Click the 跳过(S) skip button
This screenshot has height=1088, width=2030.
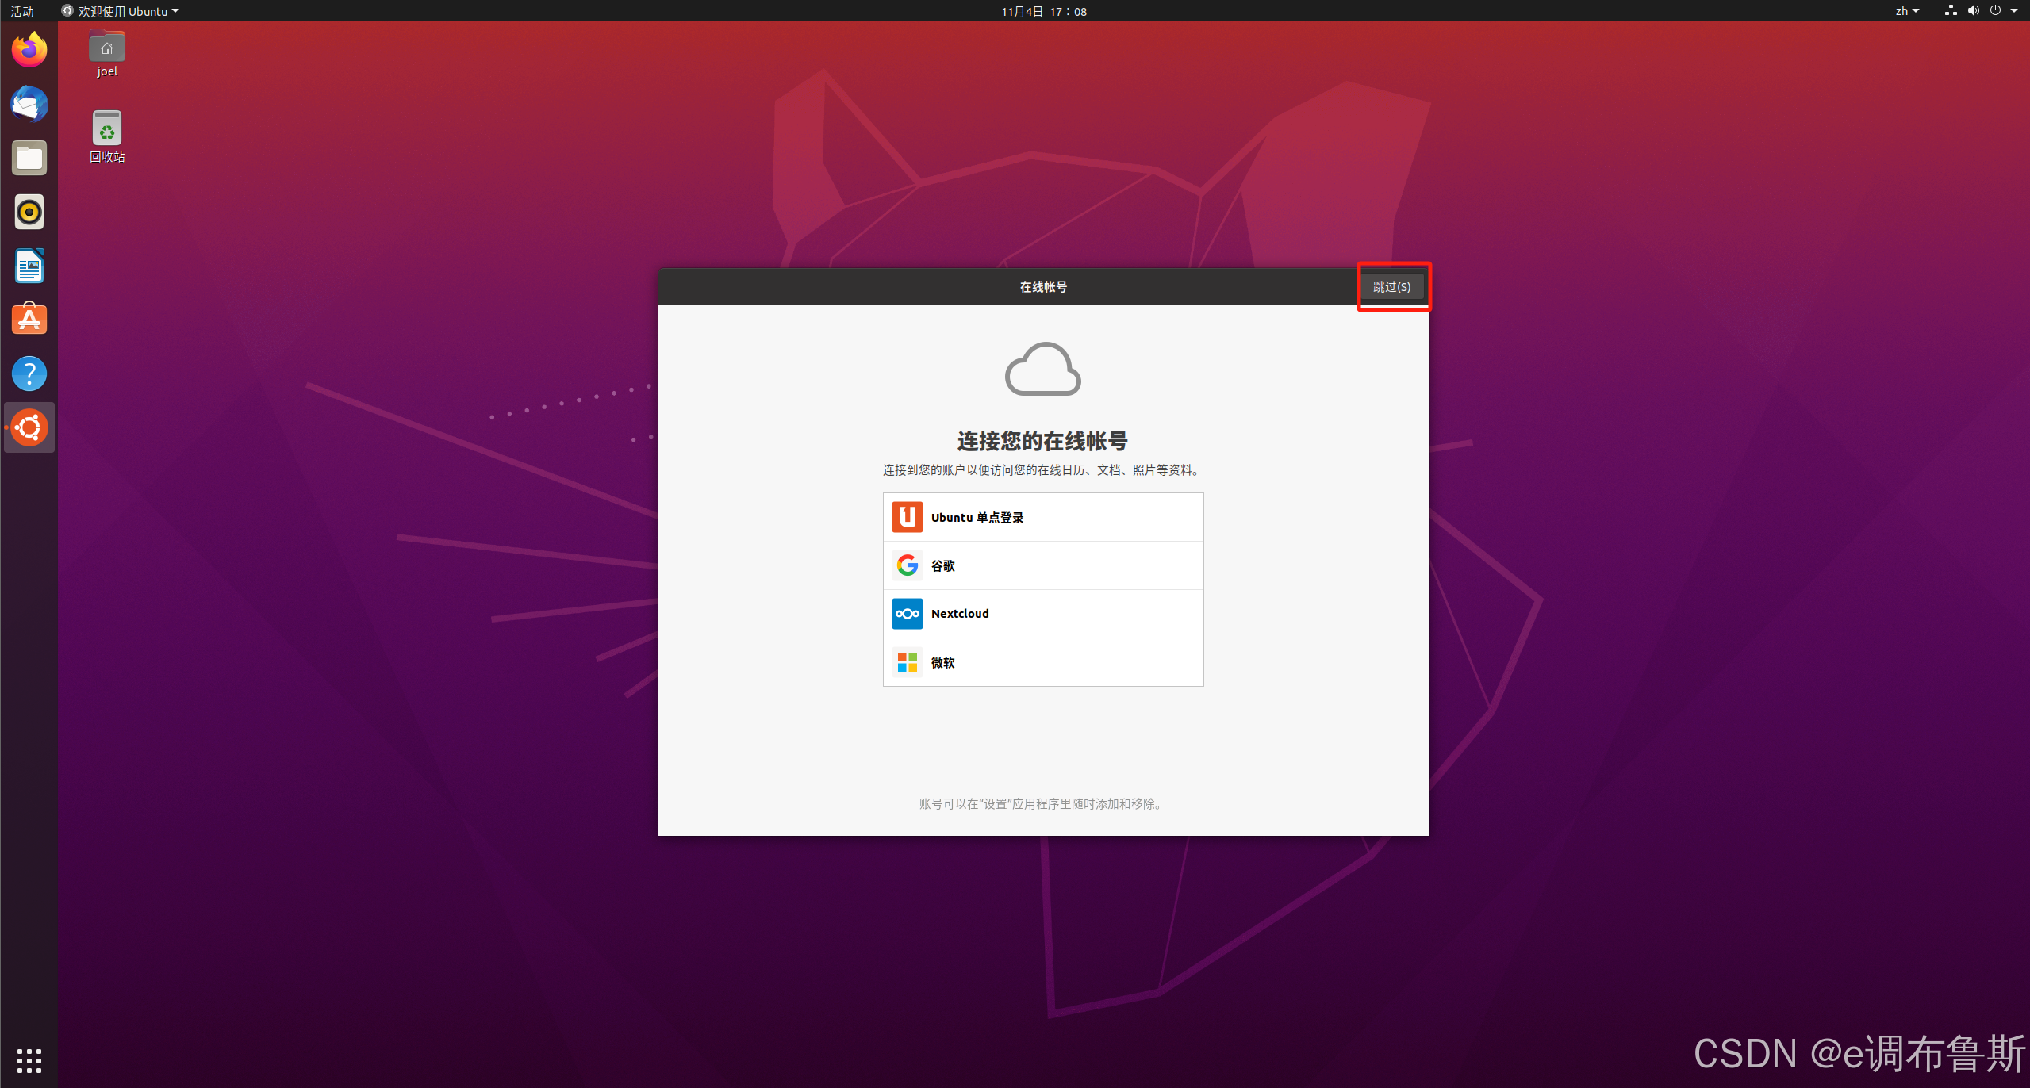tap(1392, 286)
